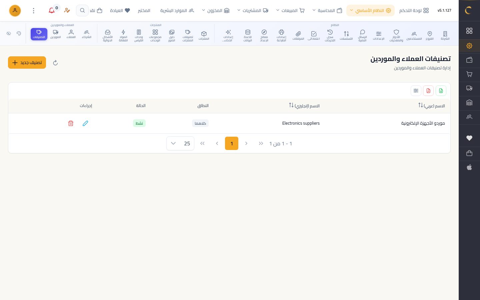Image resolution: width=480 pixels, height=300 pixels.
Task: Open the Attachments (المرفقات) ribbon item
Action: tap(298, 35)
